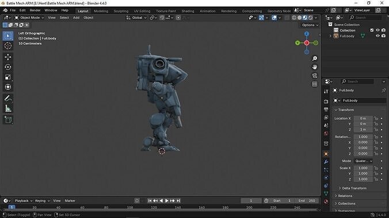Click the Location Z value field
389x218 pixels.
pyautogui.click(x=363, y=130)
